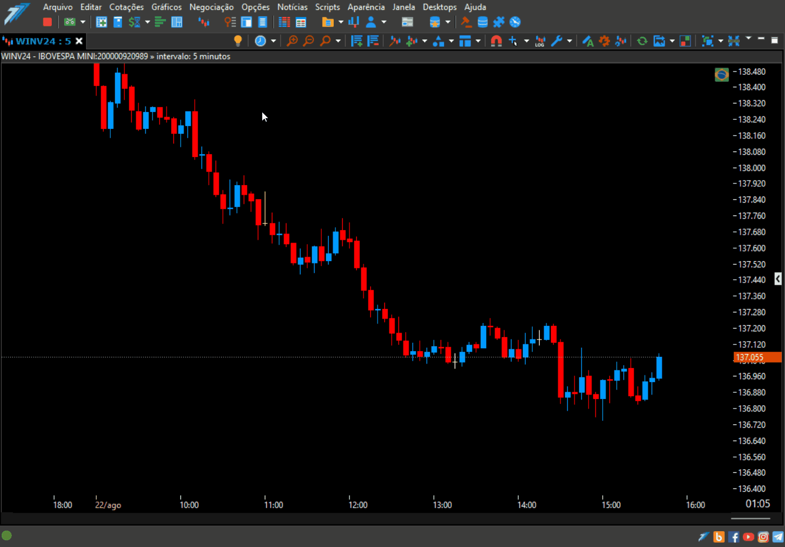This screenshot has height=547, width=785.
Task: Open new candlestick chart icon in main toolbar
Action: [204, 22]
